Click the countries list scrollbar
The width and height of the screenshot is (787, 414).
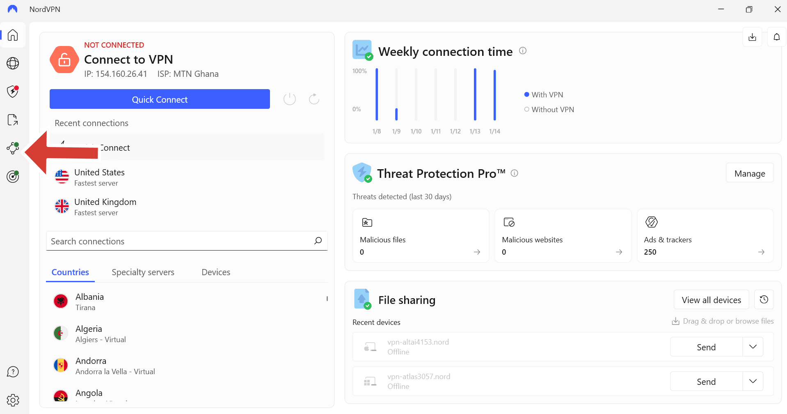coord(327,299)
